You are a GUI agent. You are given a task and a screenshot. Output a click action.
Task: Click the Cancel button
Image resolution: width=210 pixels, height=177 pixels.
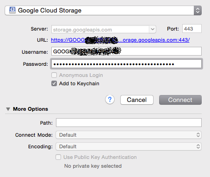tap(137, 100)
